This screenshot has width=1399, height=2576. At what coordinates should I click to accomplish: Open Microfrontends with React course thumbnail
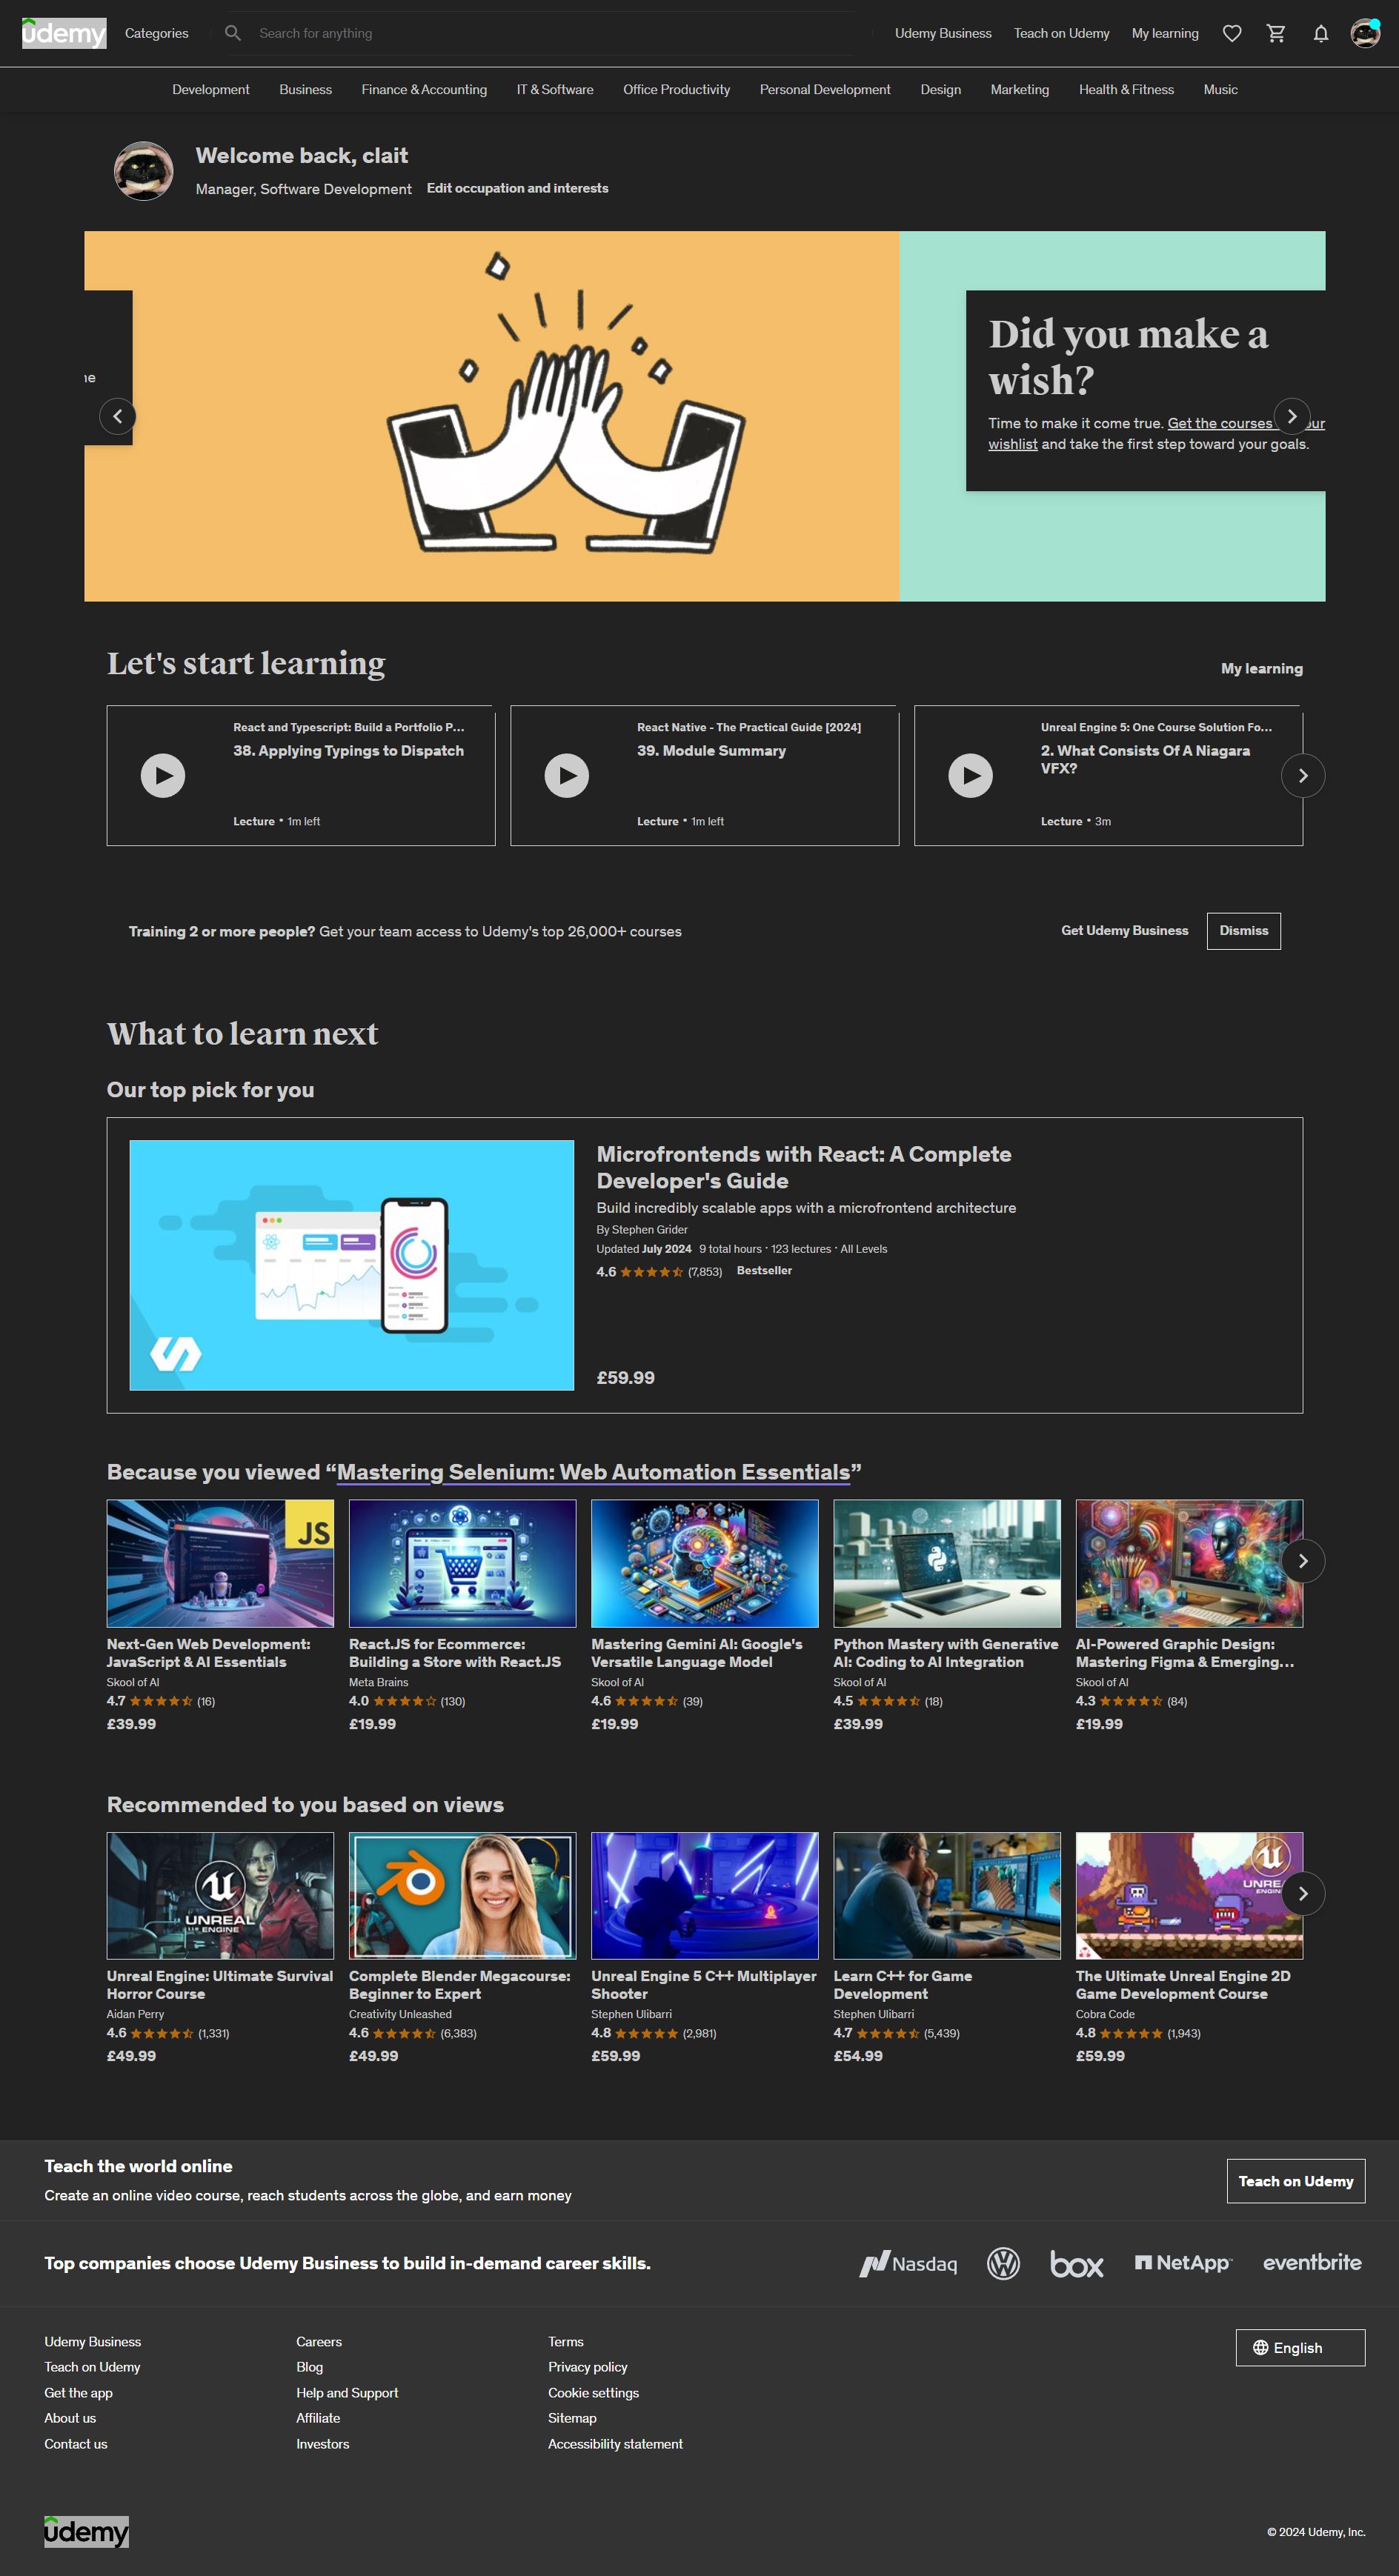coord(352,1265)
